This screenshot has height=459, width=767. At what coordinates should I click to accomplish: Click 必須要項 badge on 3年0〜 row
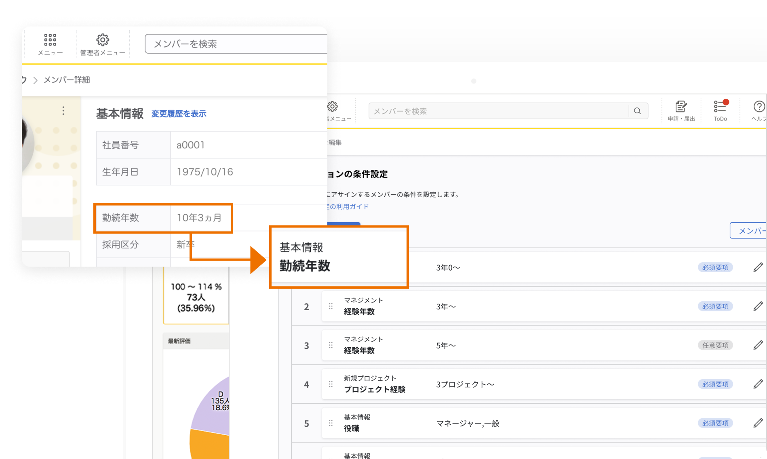(x=715, y=267)
